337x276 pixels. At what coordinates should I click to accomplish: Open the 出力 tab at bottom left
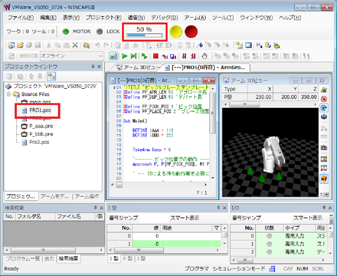pyautogui.click(x=49, y=258)
